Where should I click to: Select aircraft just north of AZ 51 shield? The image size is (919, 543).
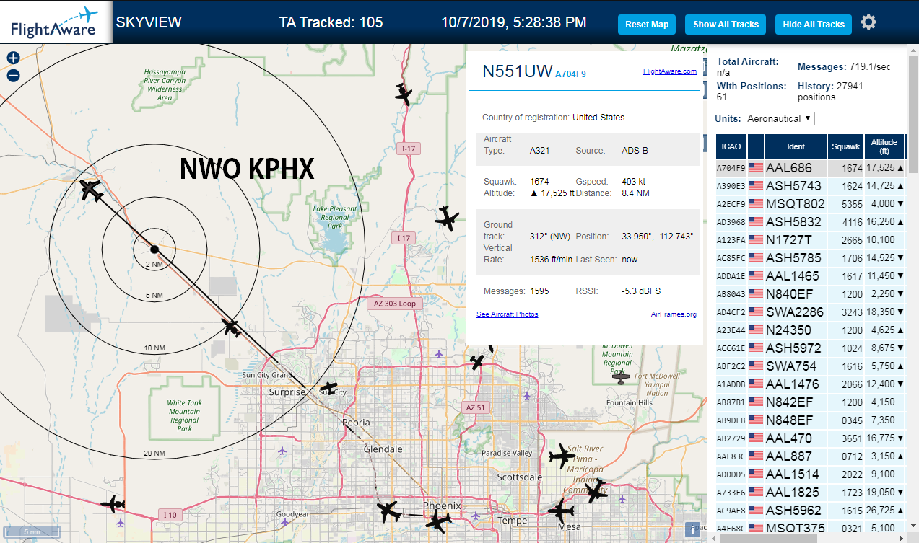[x=477, y=361]
